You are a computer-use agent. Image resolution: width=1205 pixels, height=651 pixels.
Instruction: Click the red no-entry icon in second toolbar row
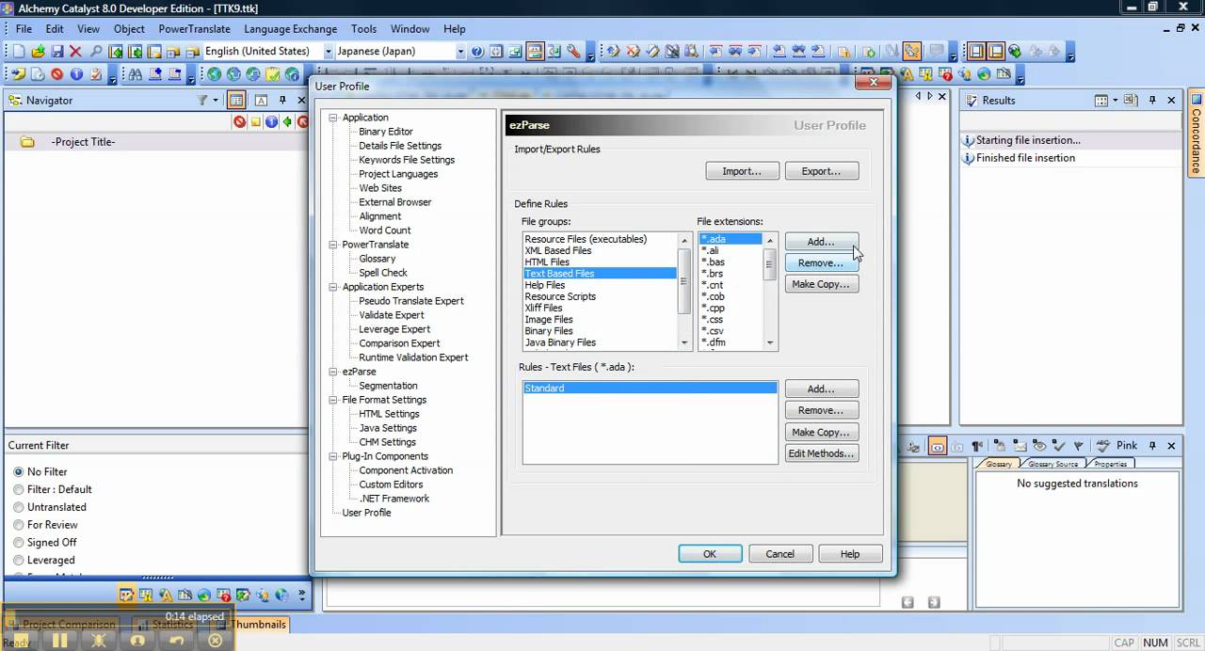(x=56, y=74)
